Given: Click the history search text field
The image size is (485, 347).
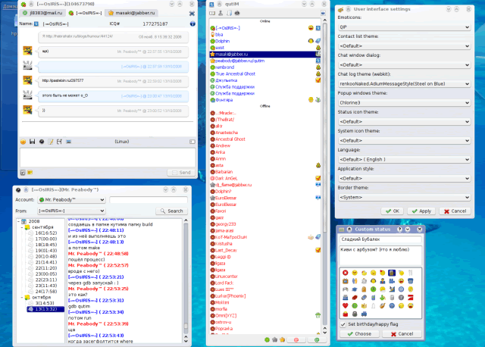Looking at the screenshot, I should pyautogui.click(x=149, y=200).
